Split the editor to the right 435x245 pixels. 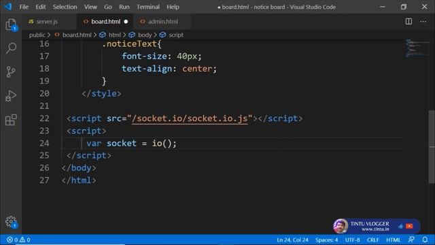[408, 21]
